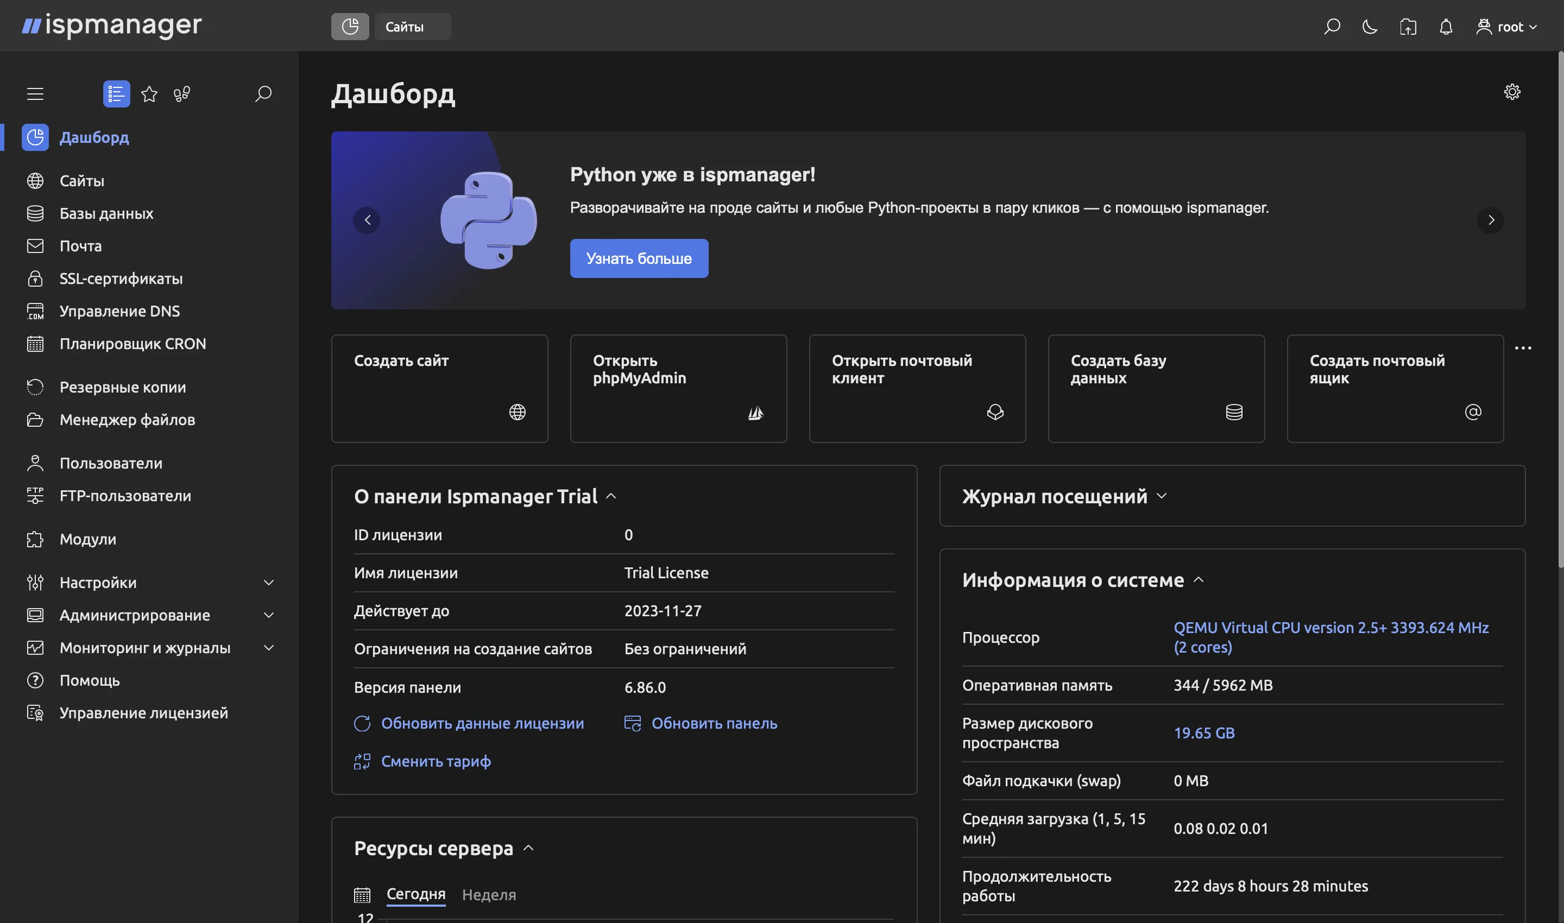Open the Почта mail section
The height and width of the screenshot is (923, 1564).
point(80,245)
